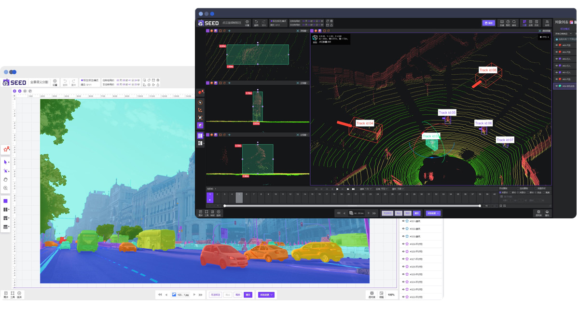This screenshot has width=579, height=309.
Task: Click 透明度 opacity icon in dark window
Action: pyautogui.click(x=538, y=213)
